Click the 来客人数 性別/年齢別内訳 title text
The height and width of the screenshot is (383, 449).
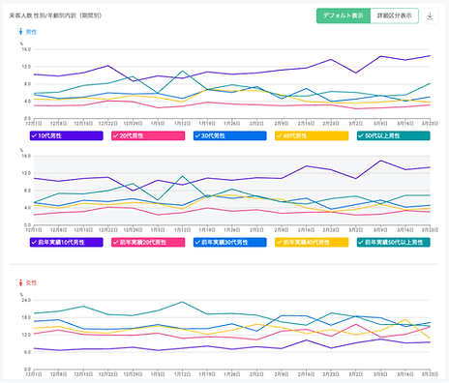(x=55, y=15)
